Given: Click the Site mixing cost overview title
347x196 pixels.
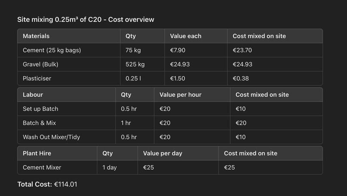Looking at the screenshot, I should [85, 20].
